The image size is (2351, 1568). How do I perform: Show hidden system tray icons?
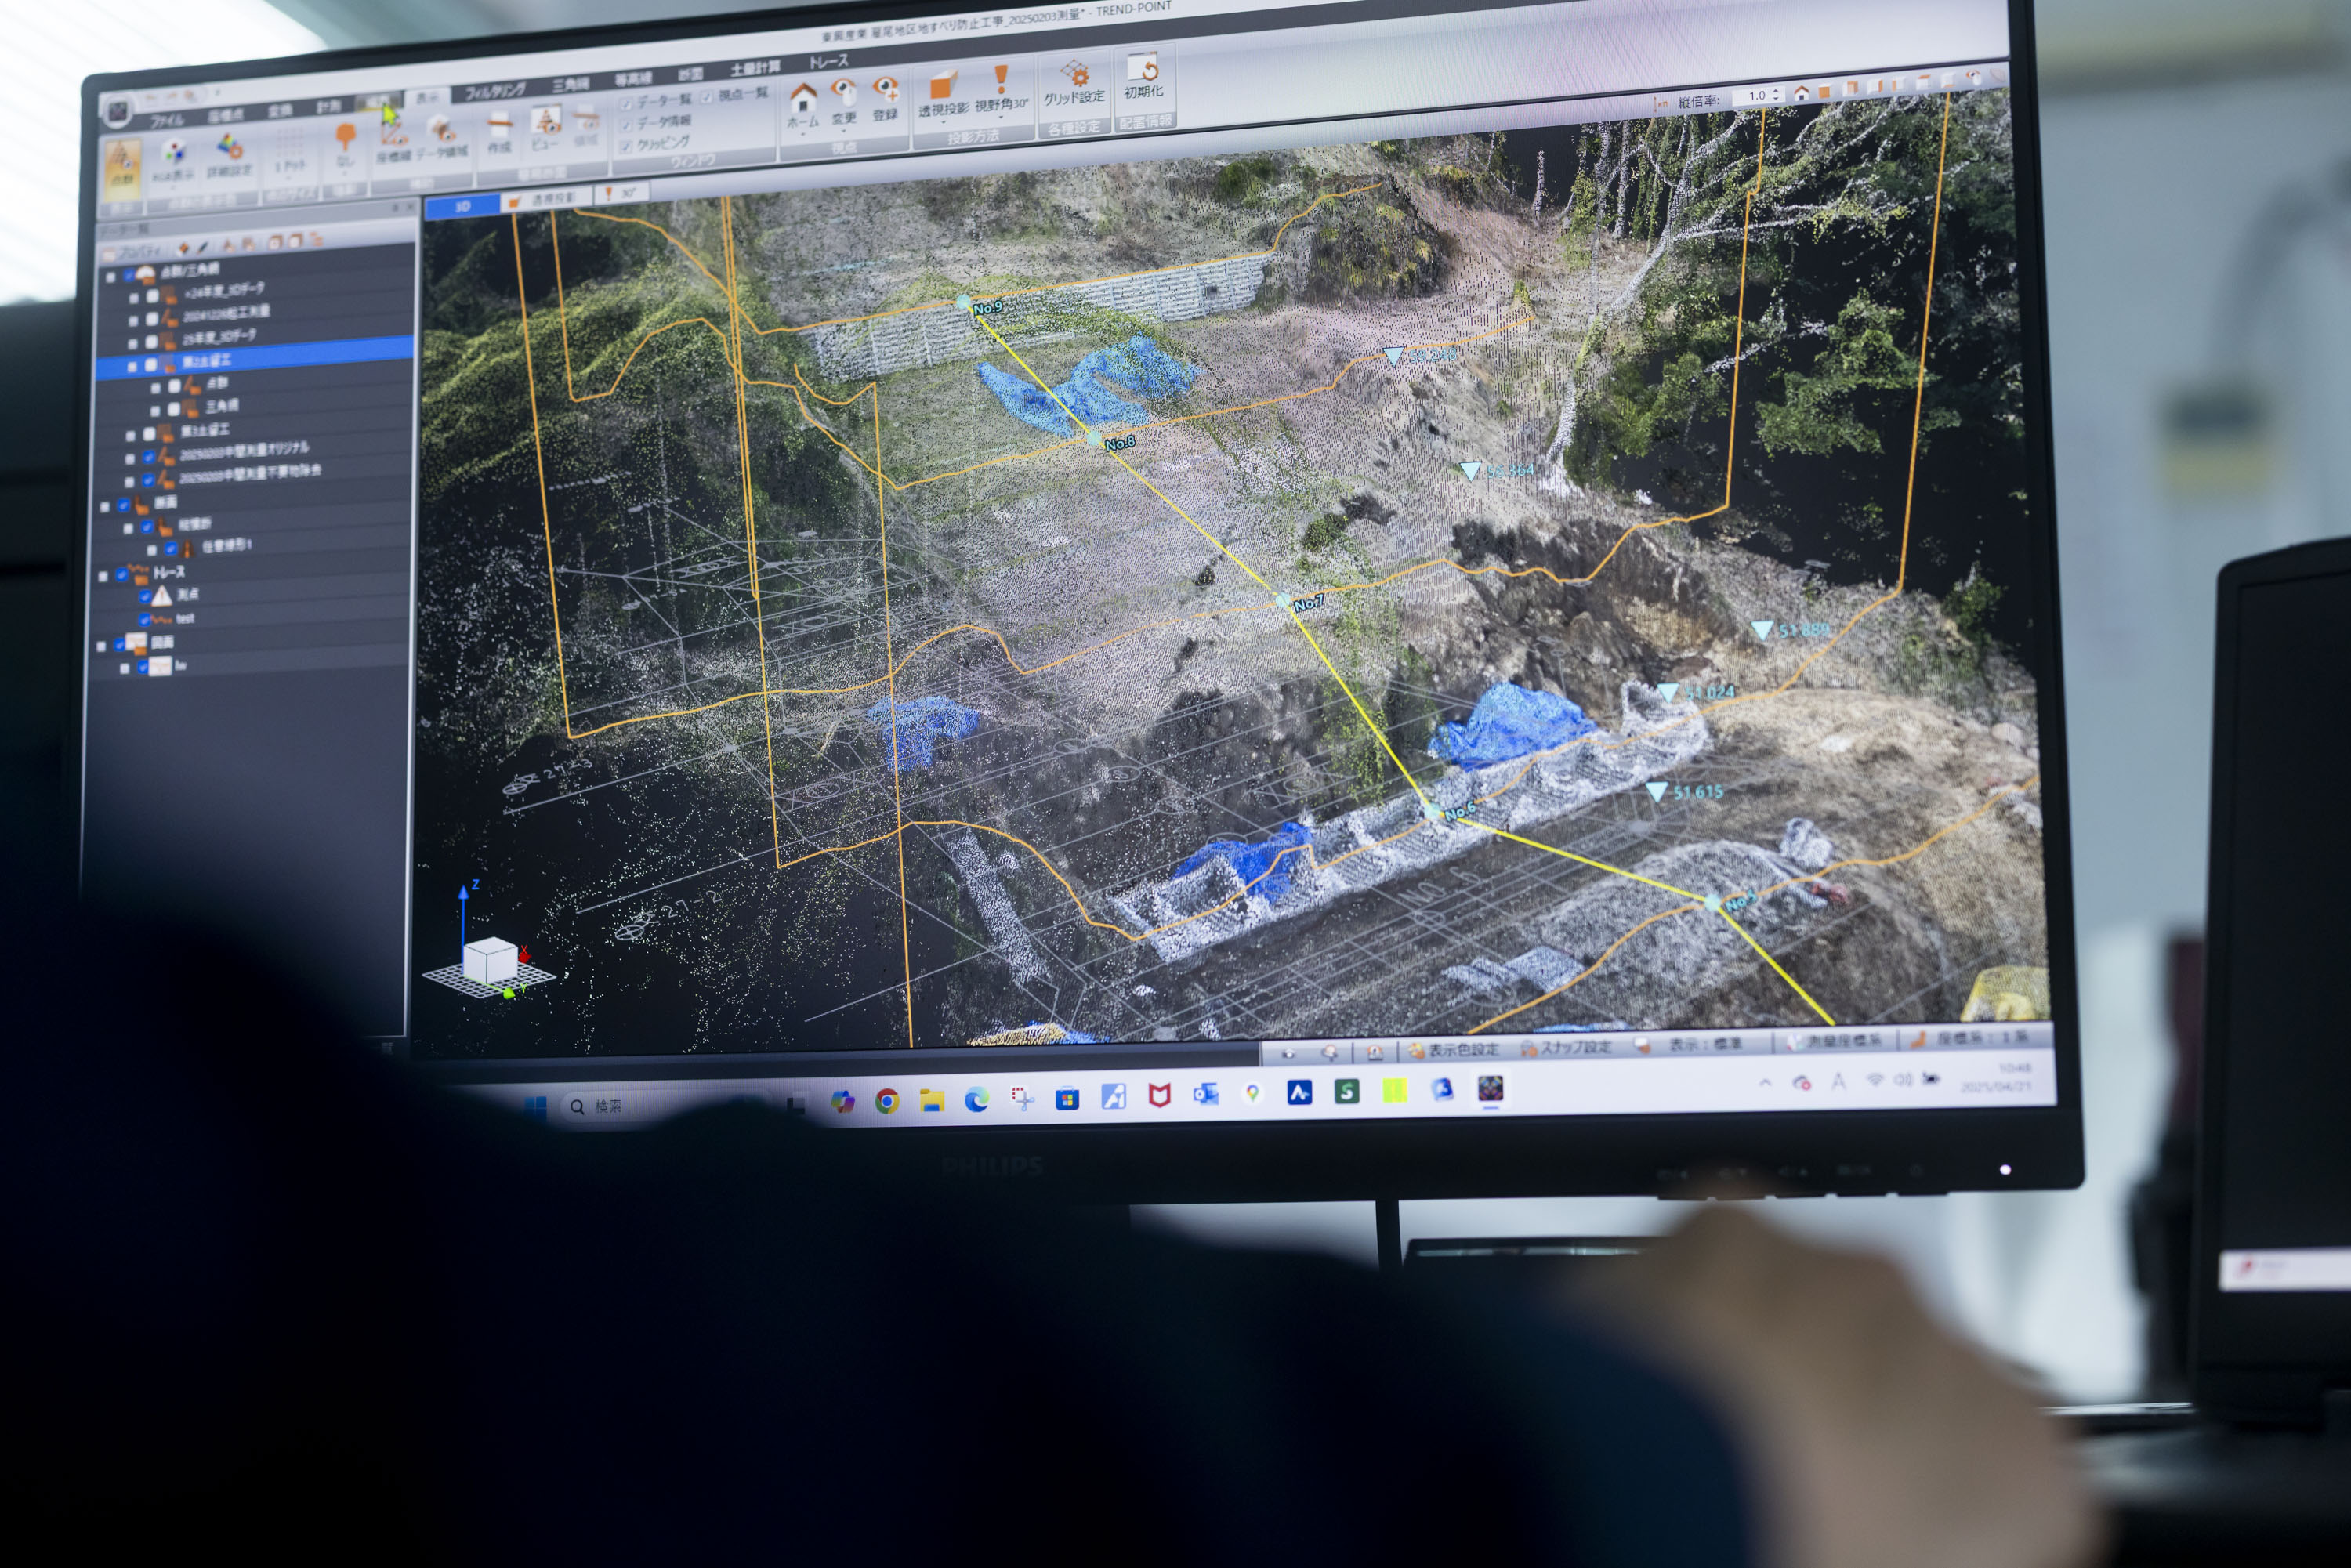pyautogui.click(x=1766, y=1082)
